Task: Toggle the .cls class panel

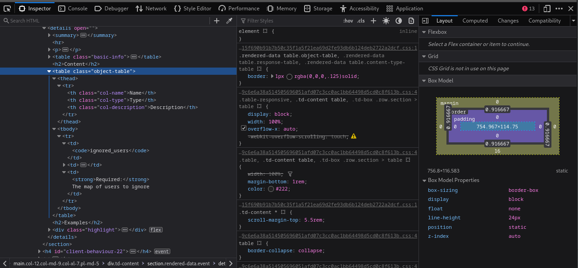Action: point(361,20)
